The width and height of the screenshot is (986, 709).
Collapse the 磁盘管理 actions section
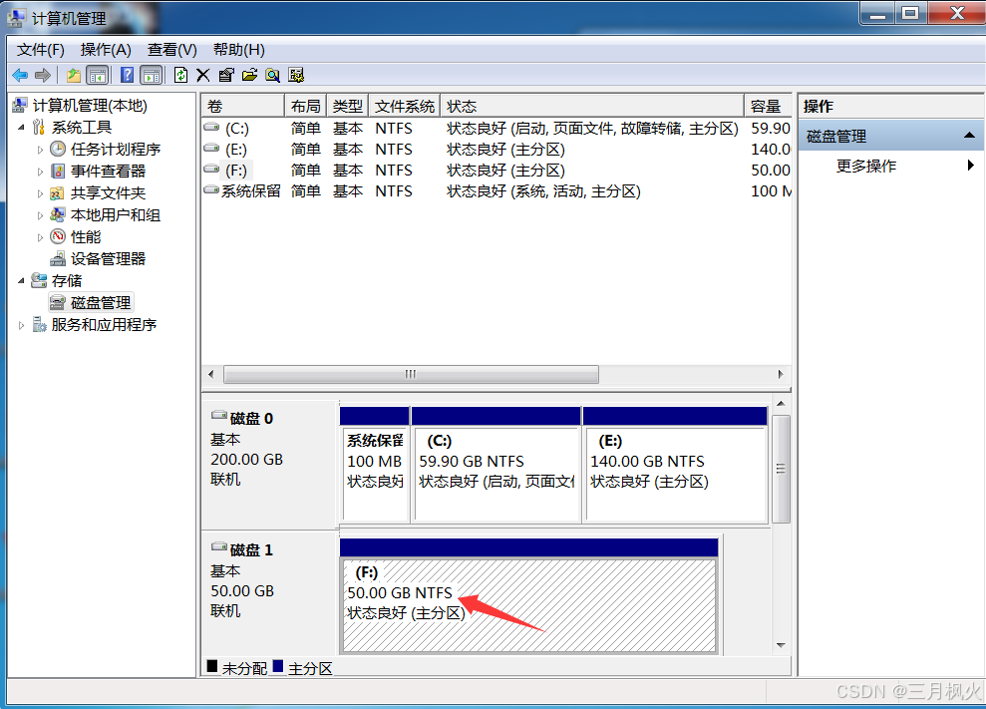click(969, 136)
